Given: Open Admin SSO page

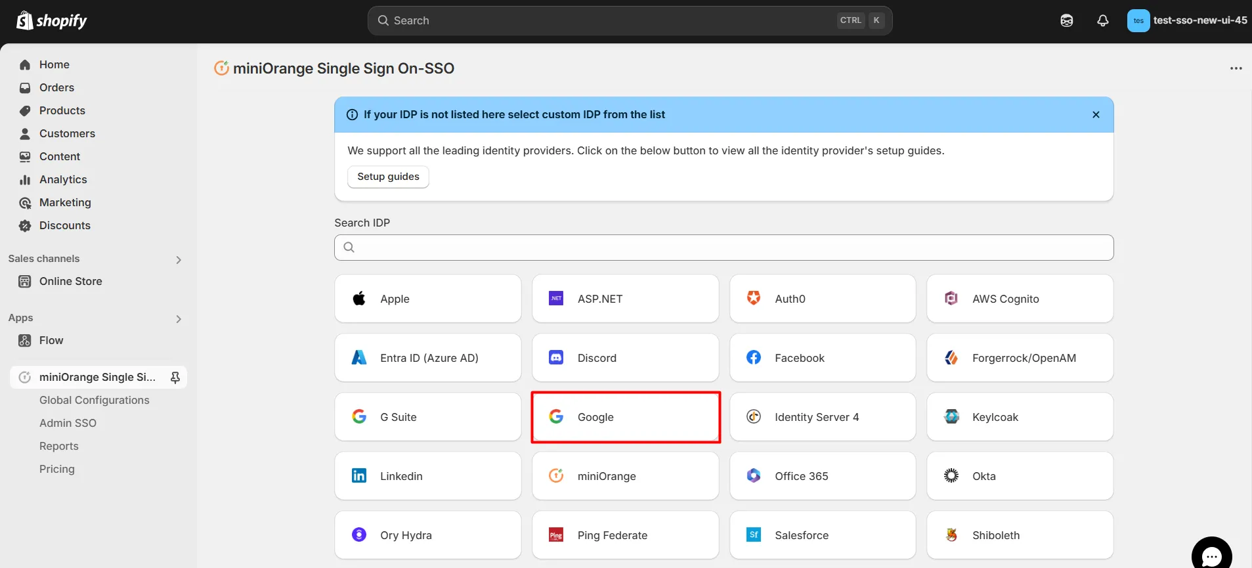Looking at the screenshot, I should tap(68, 423).
